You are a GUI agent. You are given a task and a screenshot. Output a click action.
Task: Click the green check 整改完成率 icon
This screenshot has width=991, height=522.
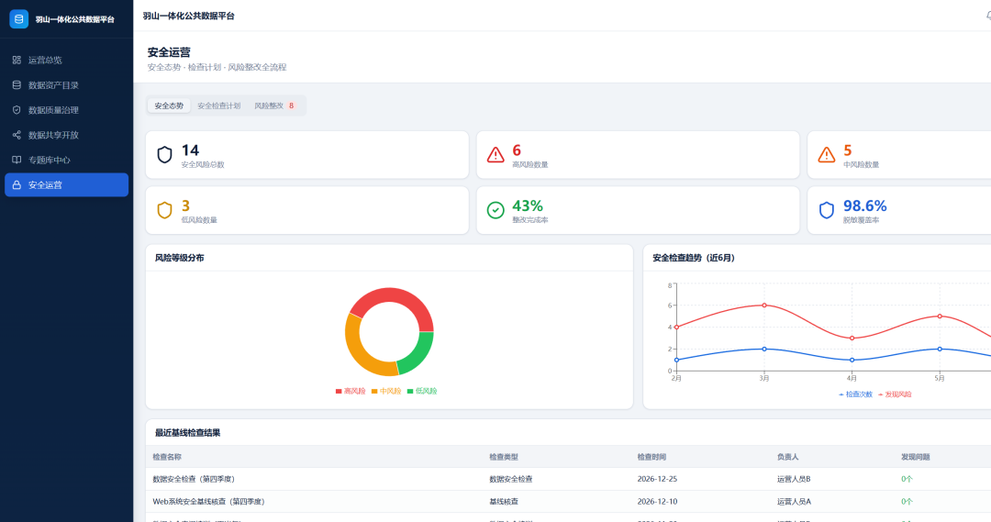point(495,210)
